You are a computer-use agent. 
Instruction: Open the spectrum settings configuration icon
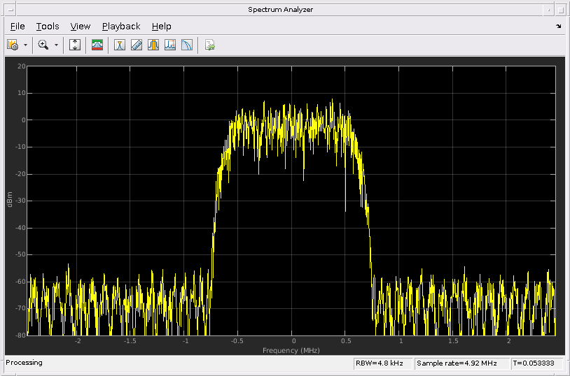point(13,45)
